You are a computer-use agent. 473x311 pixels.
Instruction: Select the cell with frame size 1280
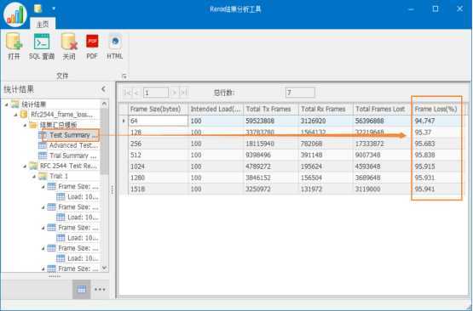(x=159, y=178)
